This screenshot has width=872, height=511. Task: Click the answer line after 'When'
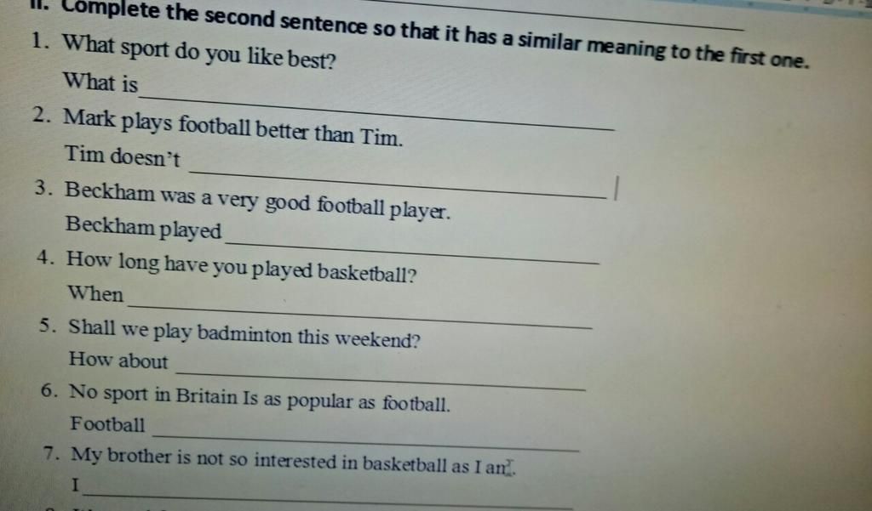pos(360,316)
